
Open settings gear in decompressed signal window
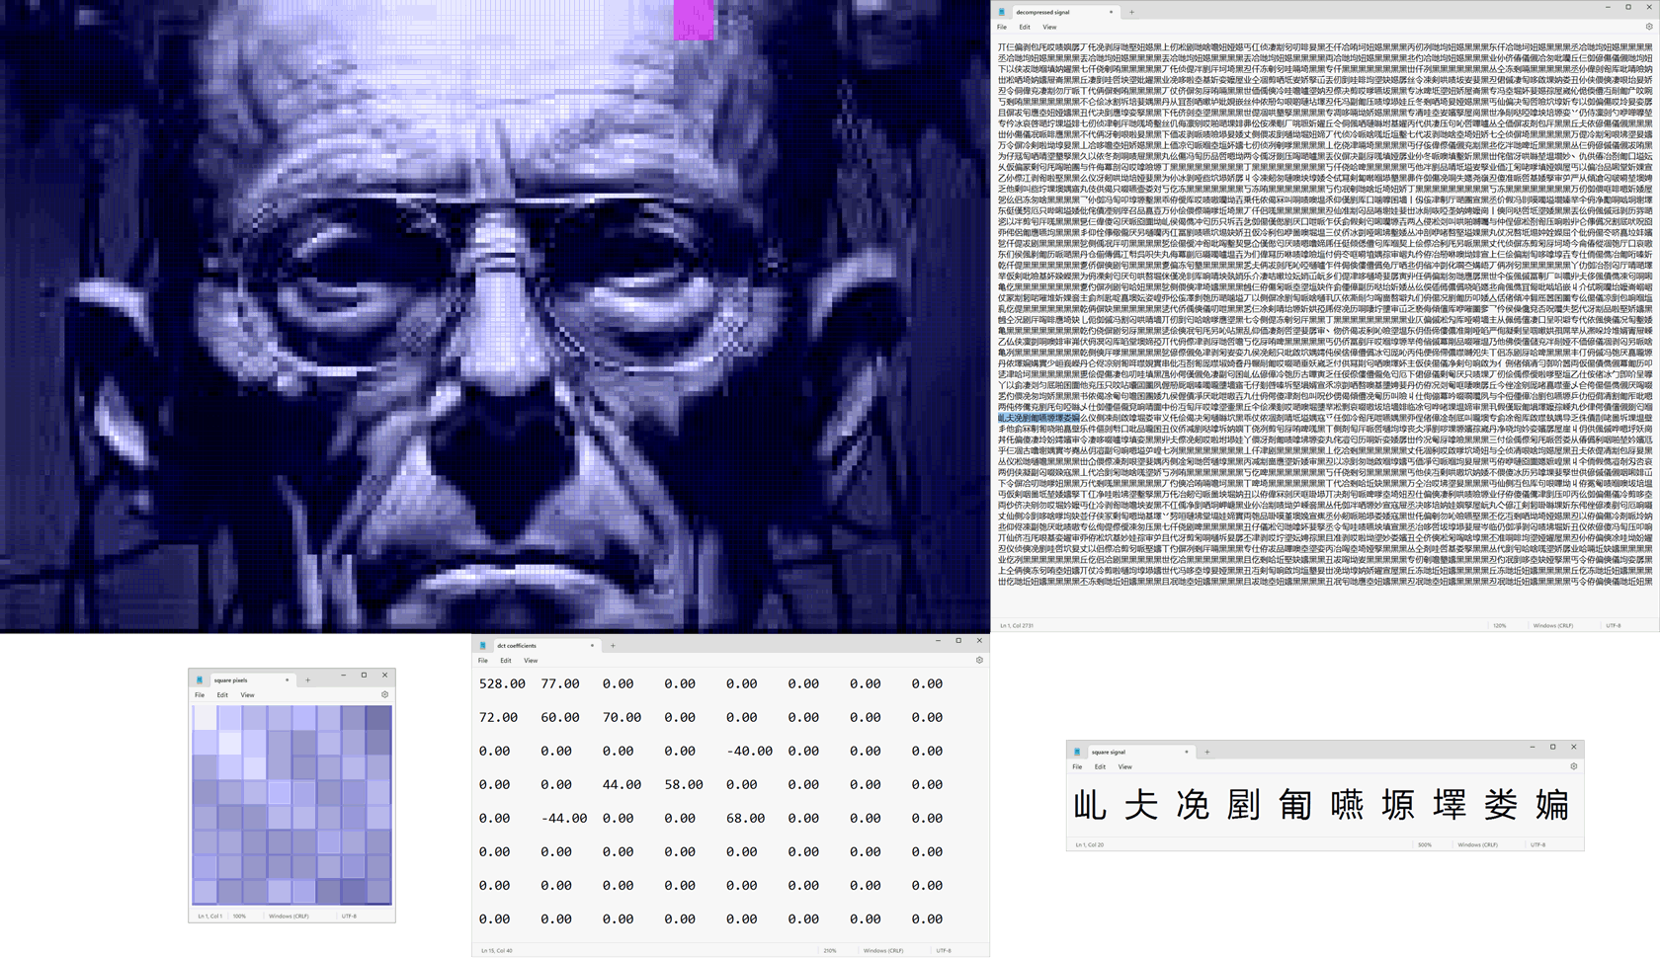click(x=1649, y=27)
